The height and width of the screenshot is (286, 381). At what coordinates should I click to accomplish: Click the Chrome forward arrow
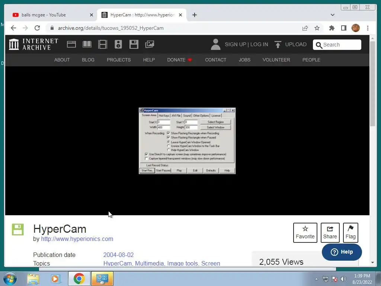coord(25,28)
